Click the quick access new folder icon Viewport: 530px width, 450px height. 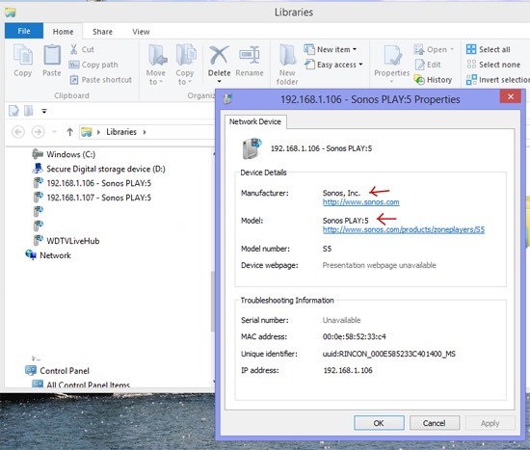pos(29,111)
